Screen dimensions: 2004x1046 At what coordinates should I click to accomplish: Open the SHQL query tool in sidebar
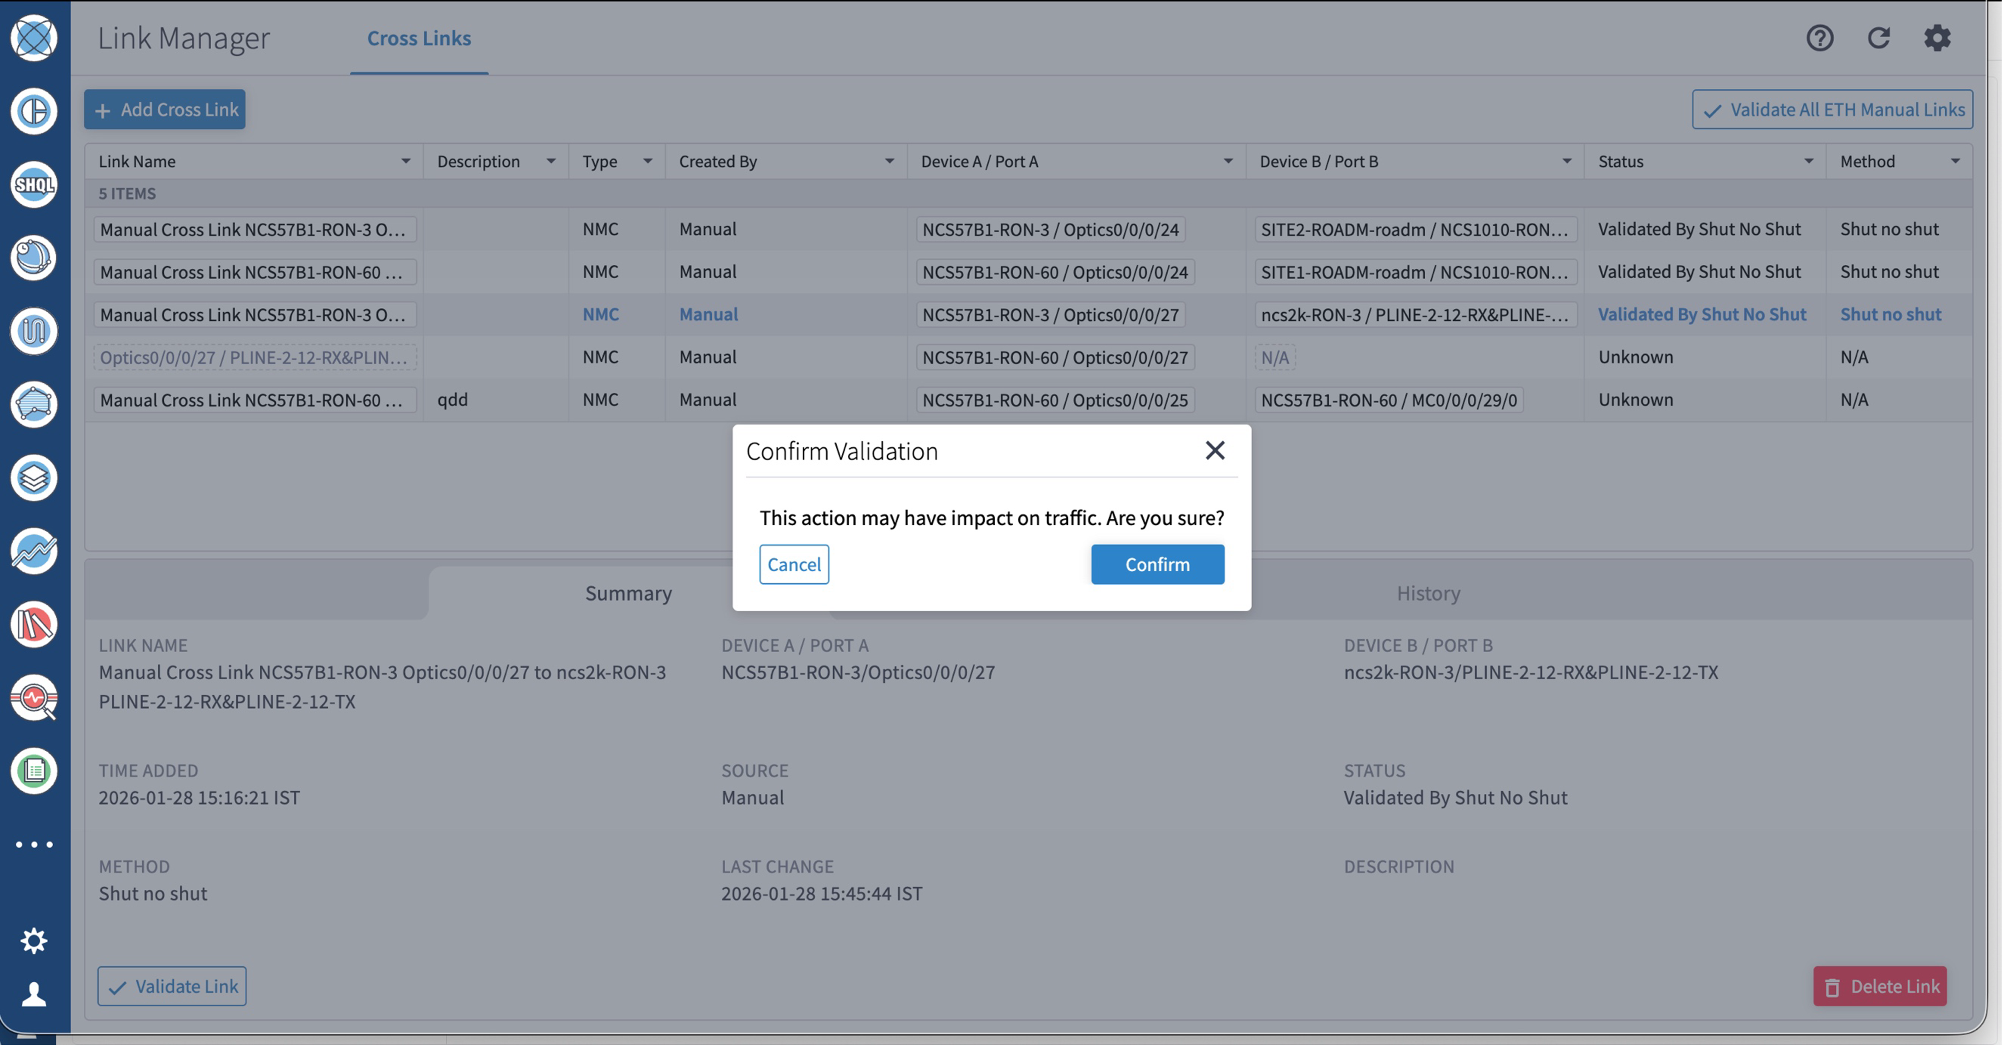coord(33,184)
